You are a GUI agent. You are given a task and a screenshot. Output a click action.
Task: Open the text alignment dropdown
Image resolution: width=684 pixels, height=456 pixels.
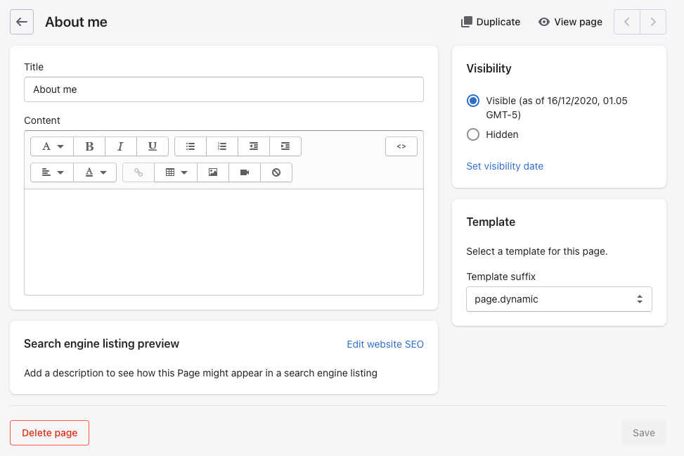52,172
